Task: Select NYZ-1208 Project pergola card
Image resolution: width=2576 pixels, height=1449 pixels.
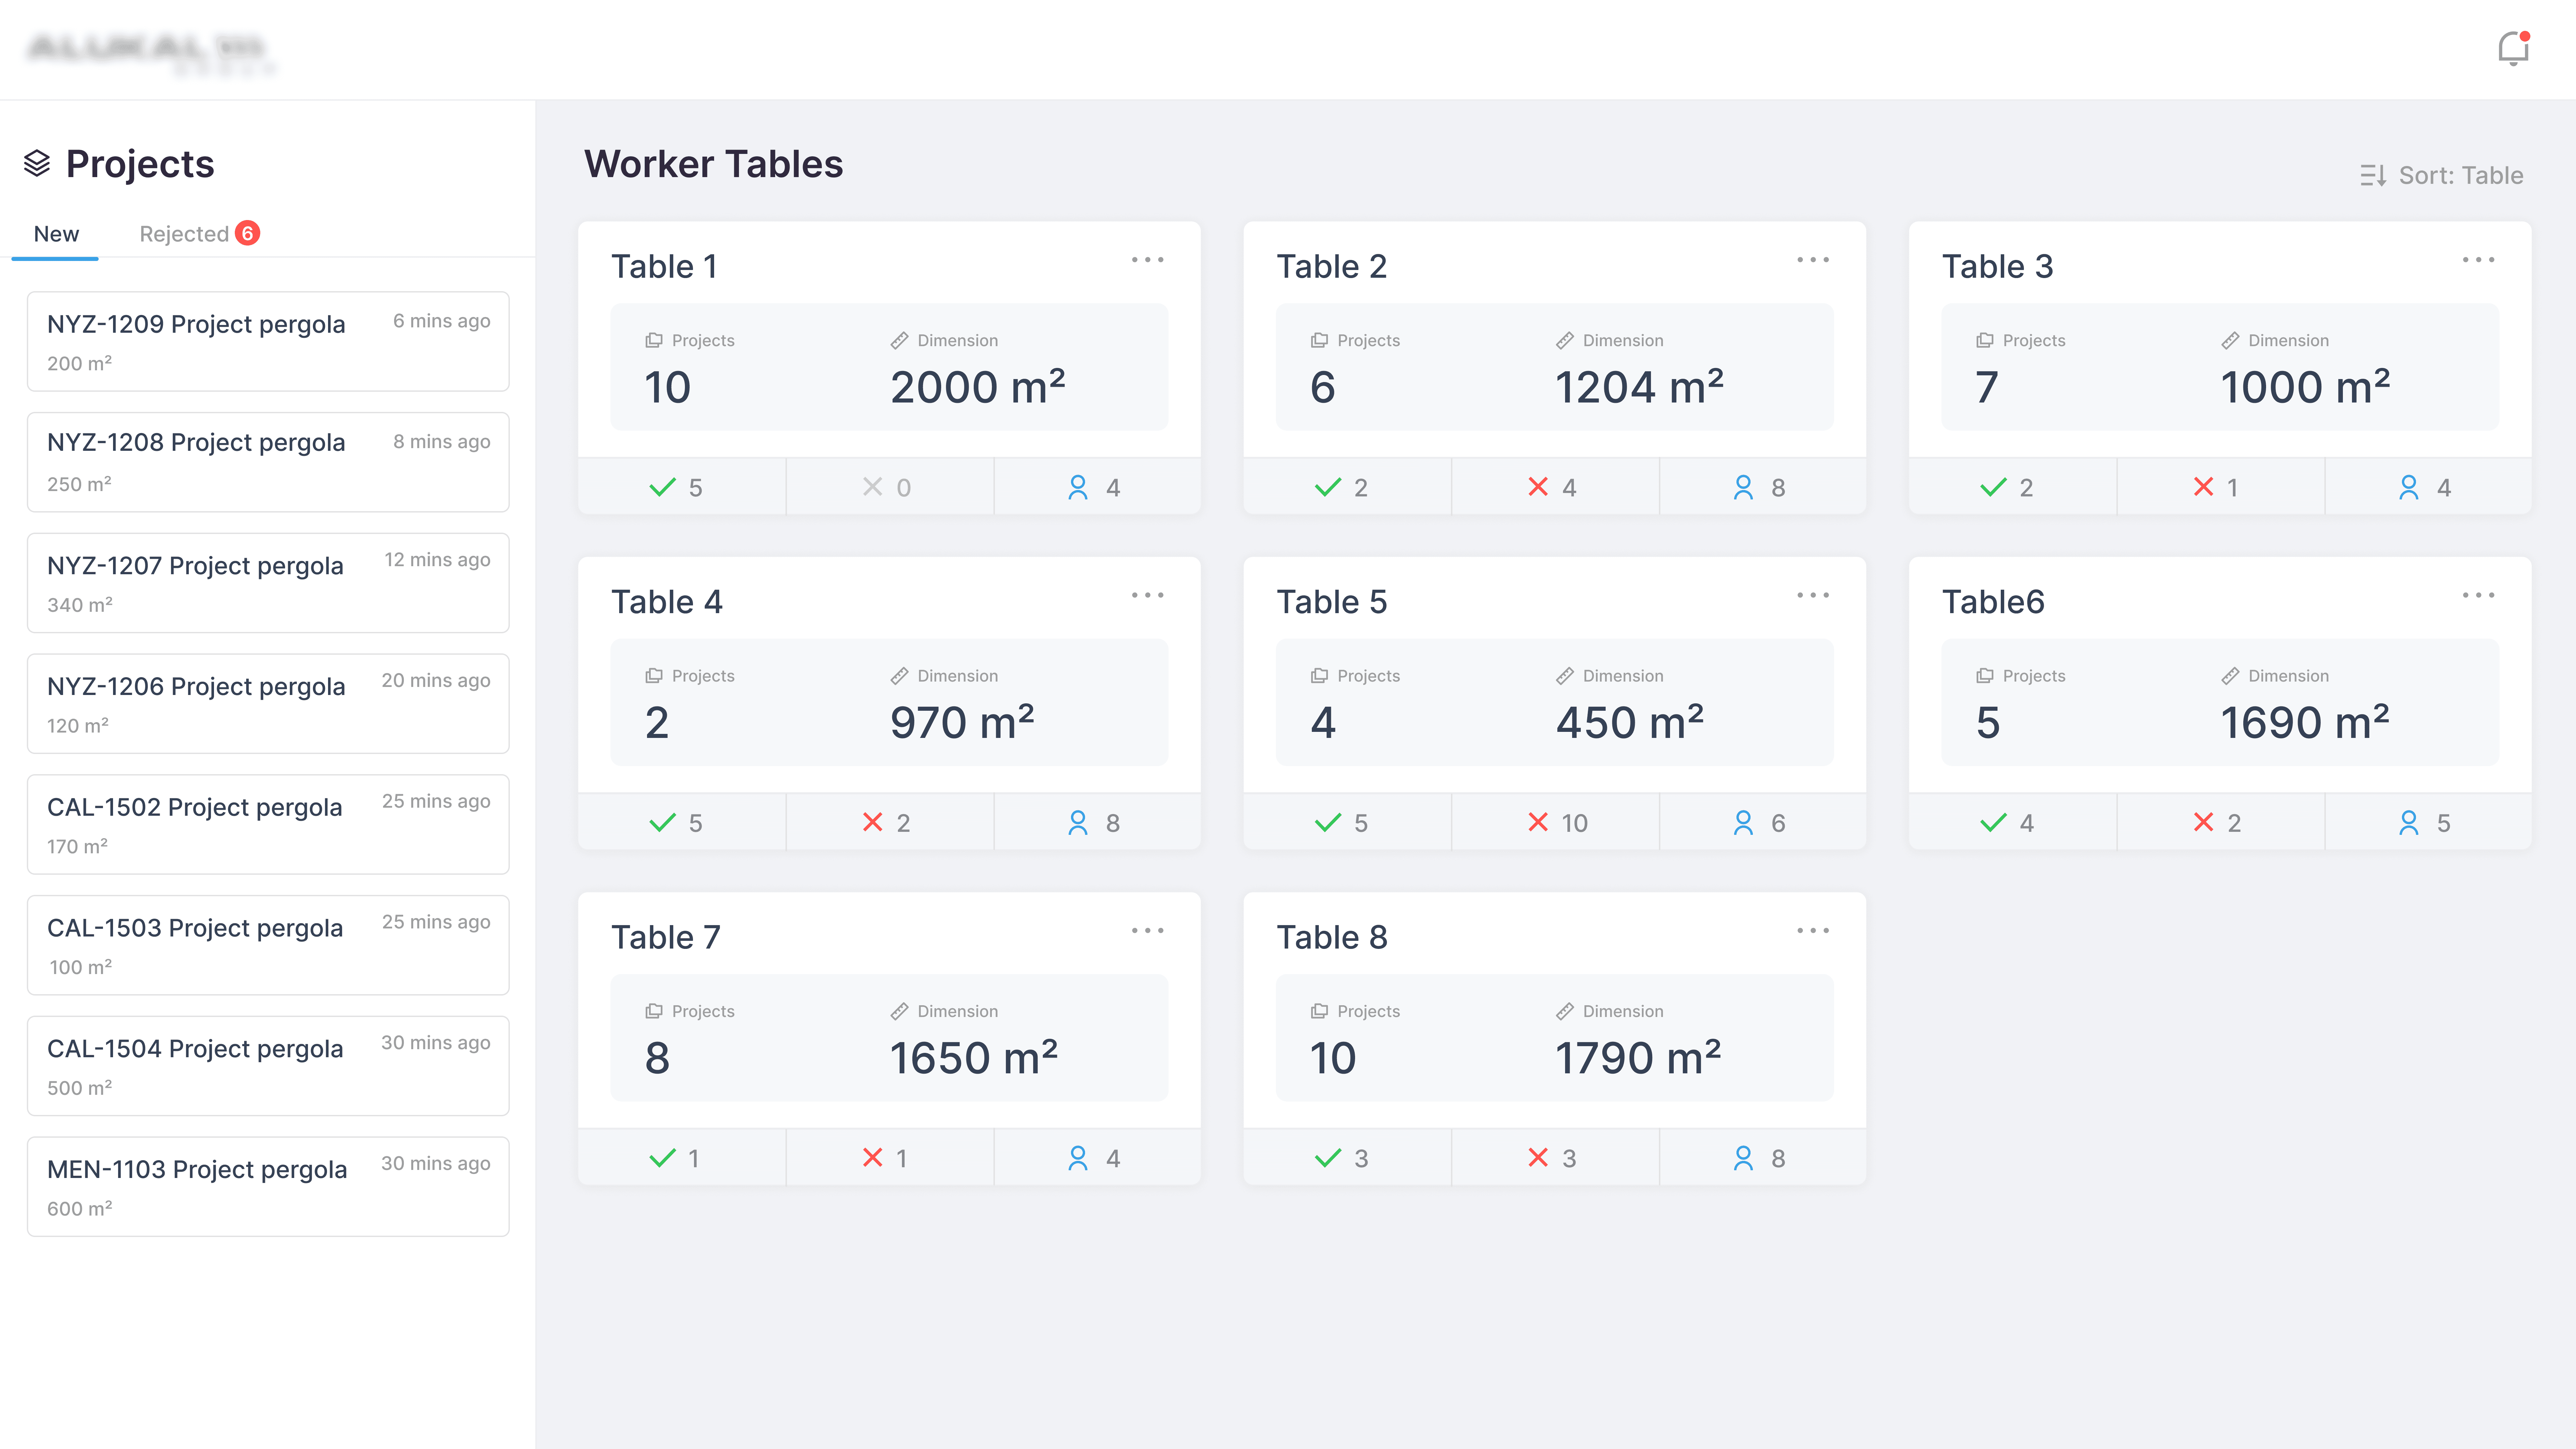Action: (268, 462)
